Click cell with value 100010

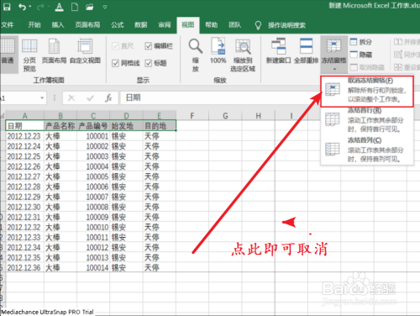point(93,227)
